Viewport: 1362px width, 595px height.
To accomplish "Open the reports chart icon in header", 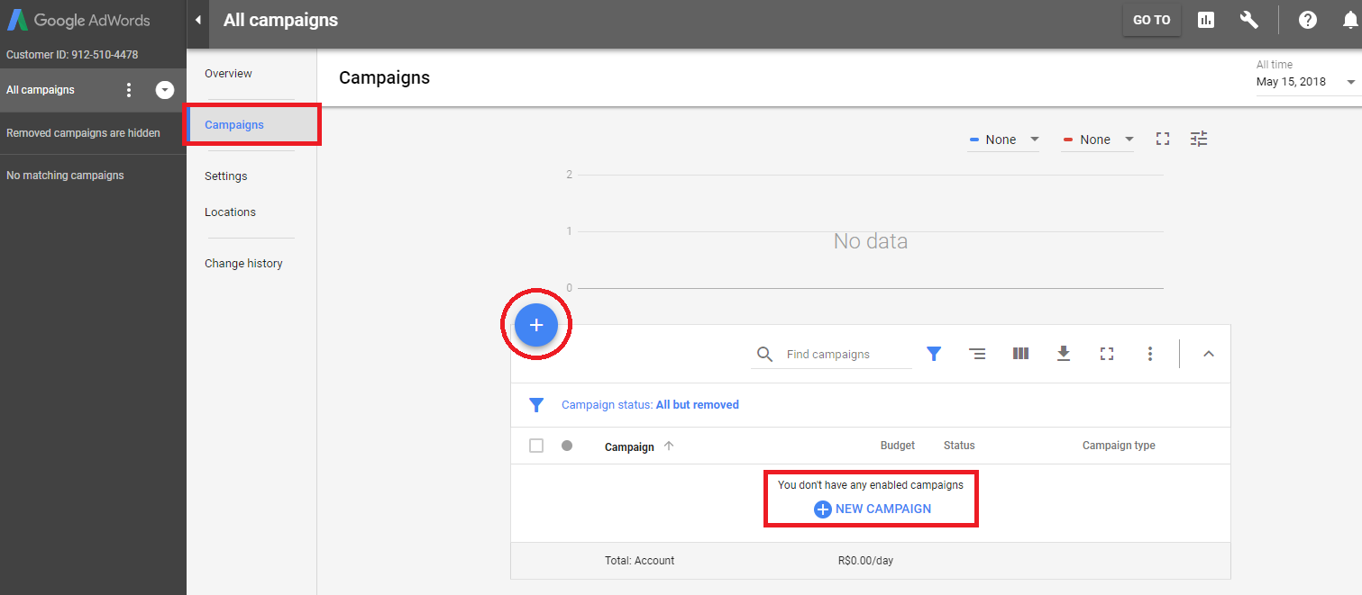I will (1206, 20).
